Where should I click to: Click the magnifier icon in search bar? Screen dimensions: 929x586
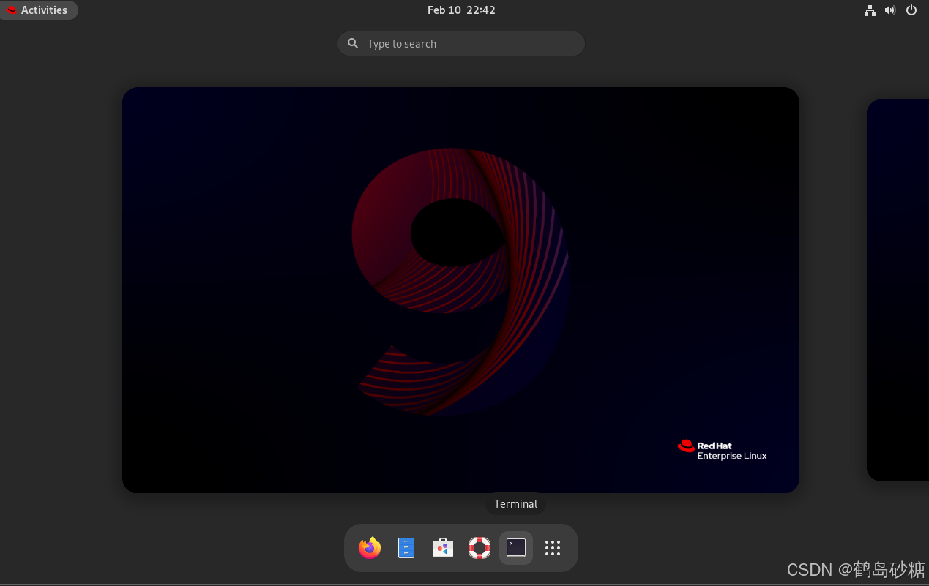pos(353,43)
